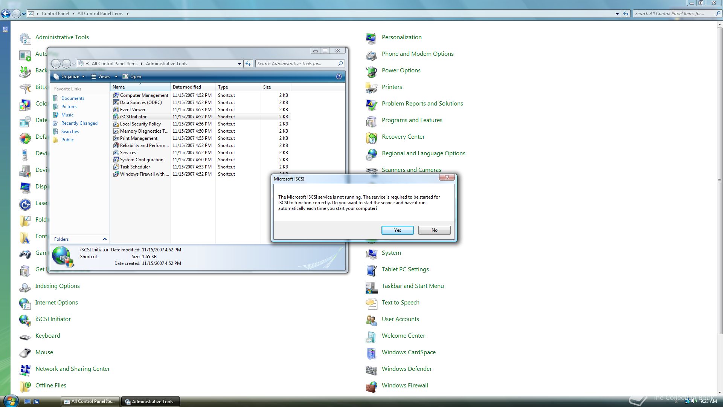Screen dimensions: 723x407
Task: Select Task Scheduler shortcut
Action: [x=135, y=167]
